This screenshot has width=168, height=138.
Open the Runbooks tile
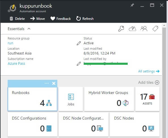[x=32, y=99]
